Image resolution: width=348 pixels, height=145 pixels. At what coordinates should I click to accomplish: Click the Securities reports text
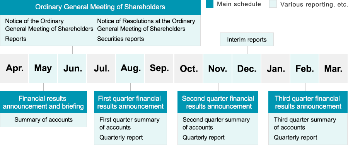pos(121,39)
